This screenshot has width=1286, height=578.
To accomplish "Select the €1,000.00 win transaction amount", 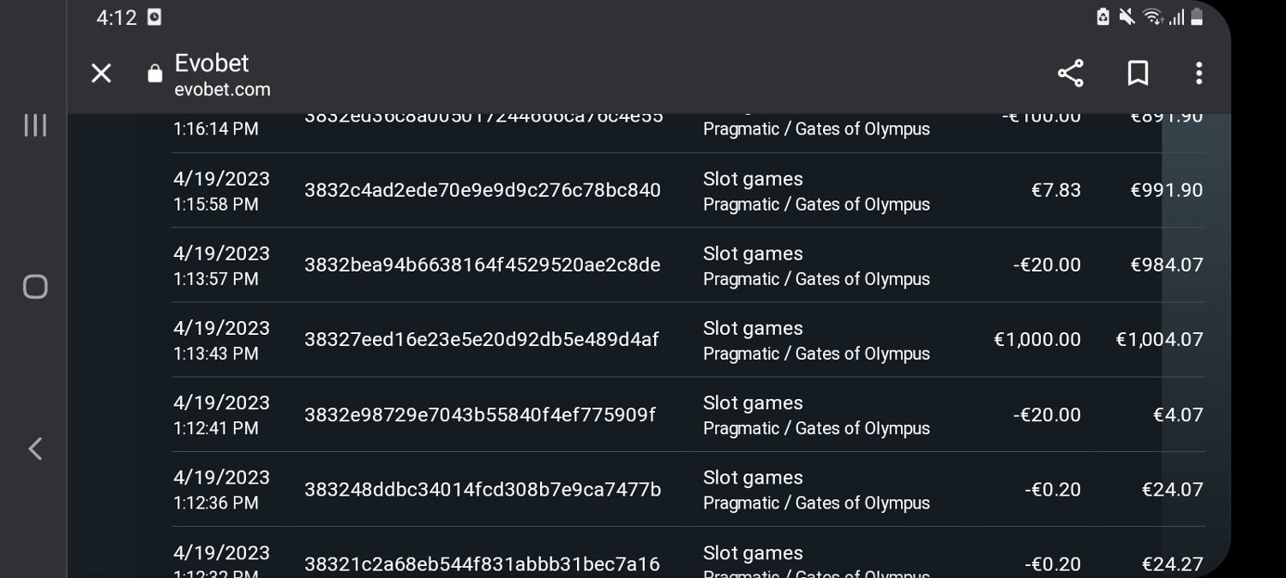I will coord(1037,340).
